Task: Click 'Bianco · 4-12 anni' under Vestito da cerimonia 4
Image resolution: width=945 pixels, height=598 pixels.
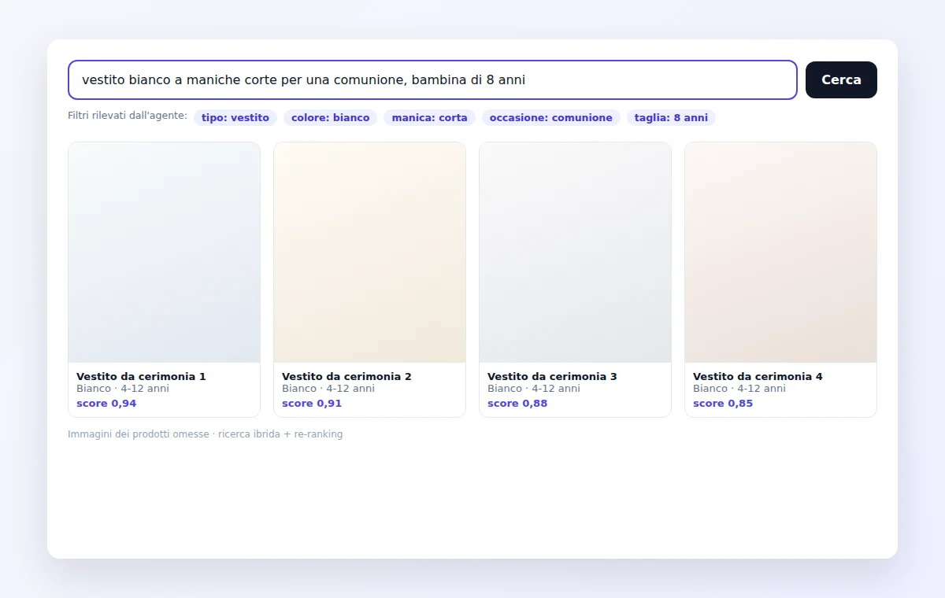Action: tap(739, 389)
